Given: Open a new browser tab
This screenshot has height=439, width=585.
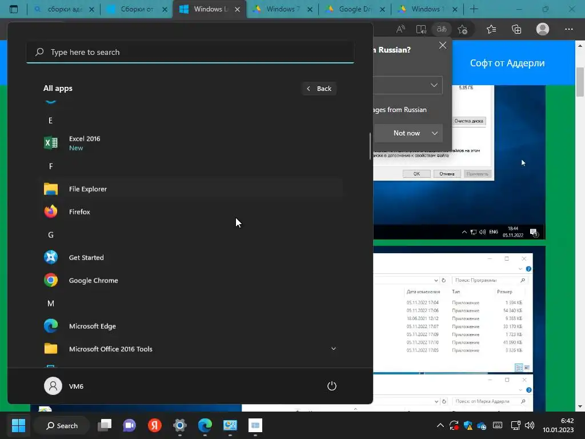Looking at the screenshot, I should 474,9.
